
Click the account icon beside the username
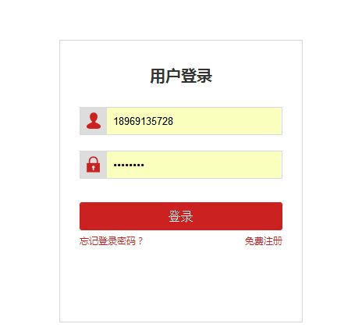click(94, 121)
